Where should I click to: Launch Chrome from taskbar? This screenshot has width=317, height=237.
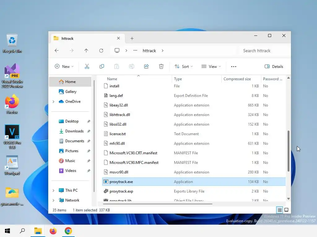(68, 231)
